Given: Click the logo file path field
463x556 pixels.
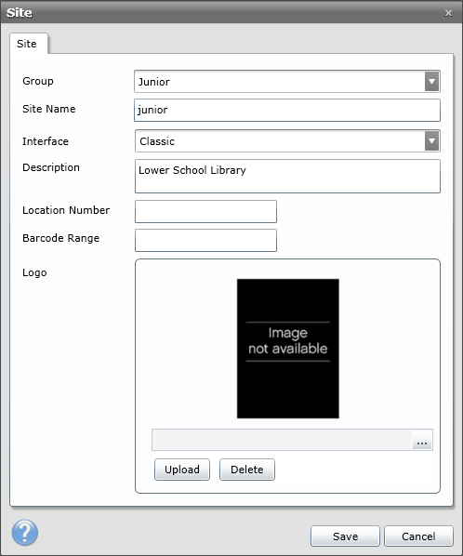Looking at the screenshot, I should [x=283, y=440].
